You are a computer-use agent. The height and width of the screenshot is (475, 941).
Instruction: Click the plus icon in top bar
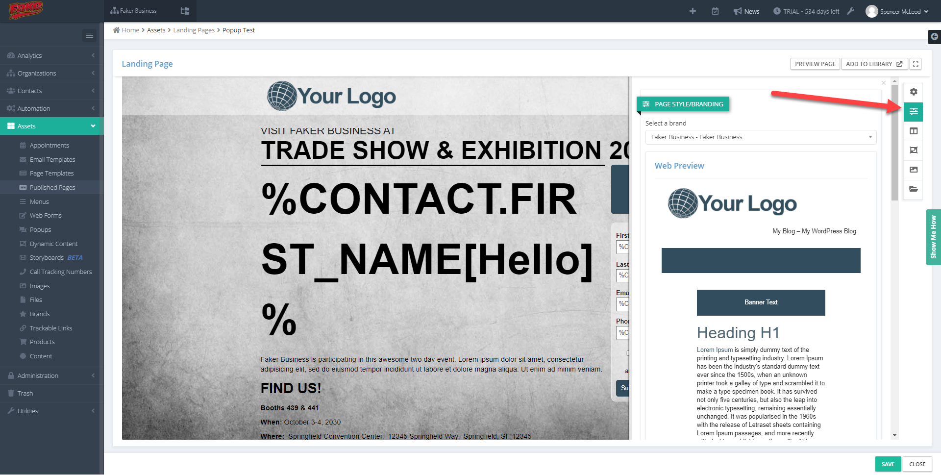click(x=693, y=11)
